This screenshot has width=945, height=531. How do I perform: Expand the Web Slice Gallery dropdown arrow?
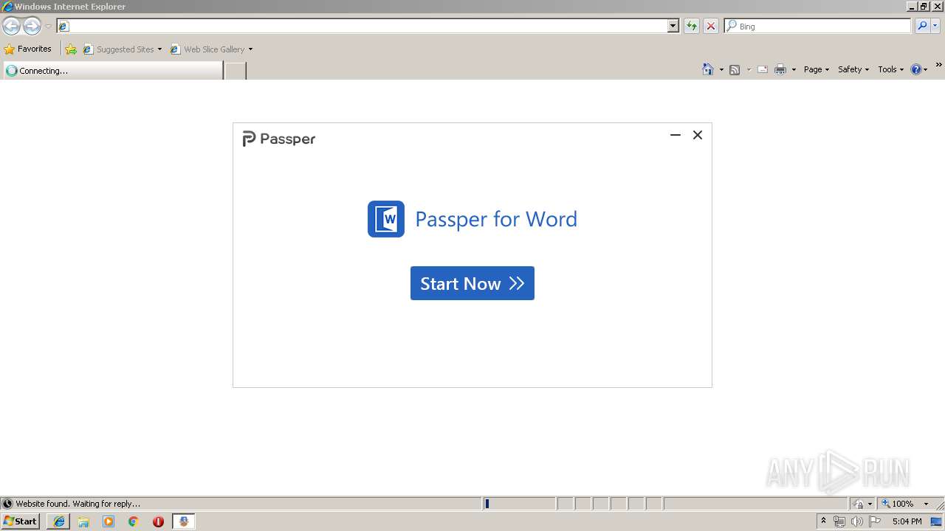(x=250, y=49)
